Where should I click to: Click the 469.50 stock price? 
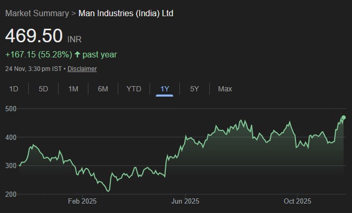click(x=34, y=37)
